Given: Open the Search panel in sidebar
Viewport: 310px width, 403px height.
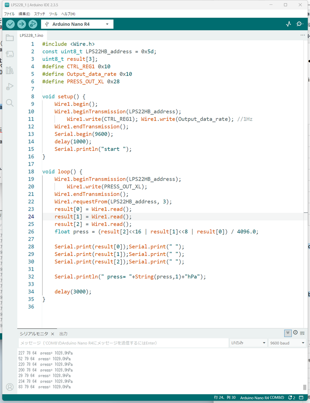Looking at the screenshot, I should click(10, 103).
